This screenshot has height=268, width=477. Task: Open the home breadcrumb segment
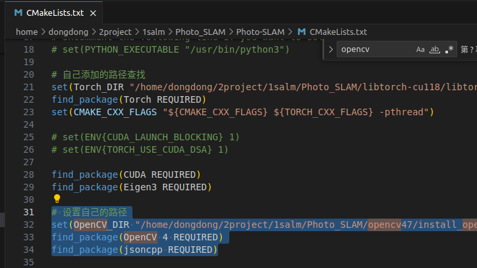pos(27,32)
